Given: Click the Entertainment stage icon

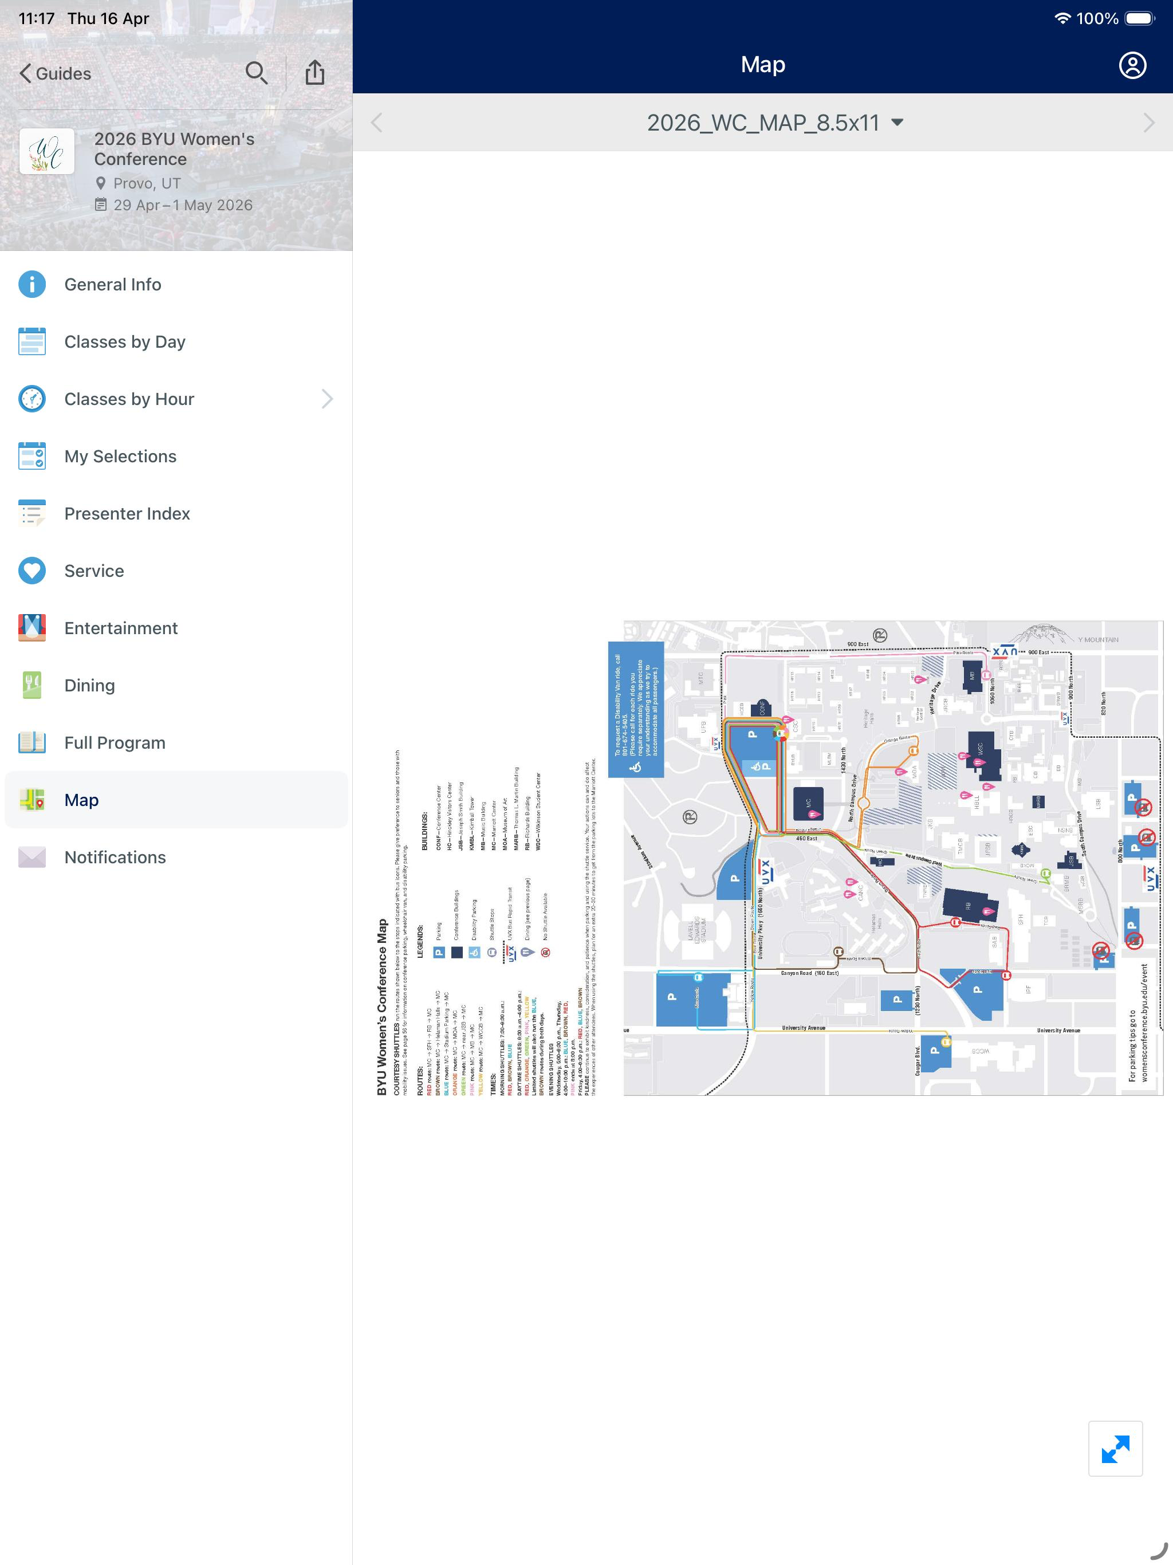Looking at the screenshot, I should tap(32, 628).
